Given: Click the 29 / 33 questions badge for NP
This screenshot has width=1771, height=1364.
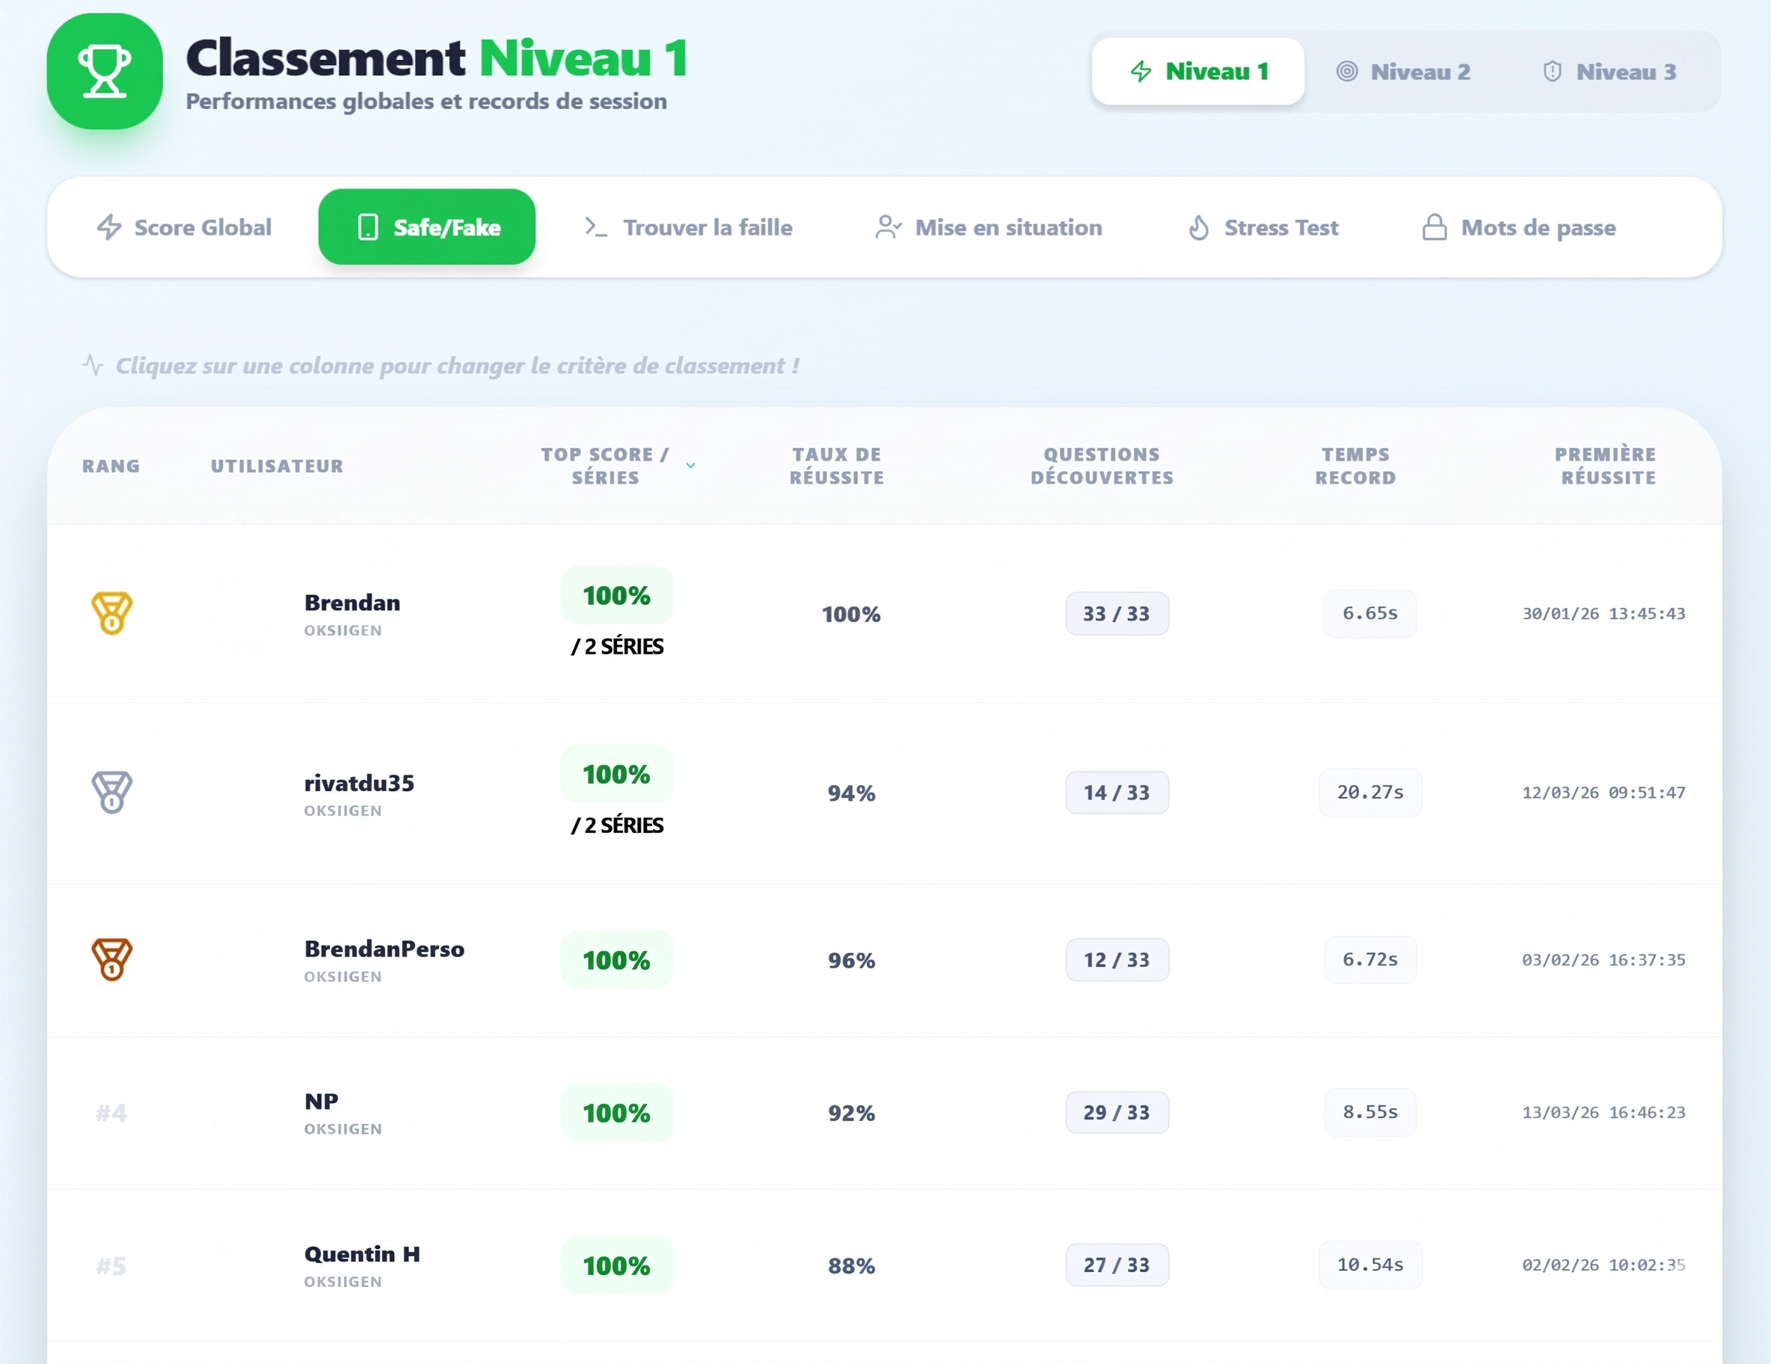Looking at the screenshot, I should [1117, 1112].
